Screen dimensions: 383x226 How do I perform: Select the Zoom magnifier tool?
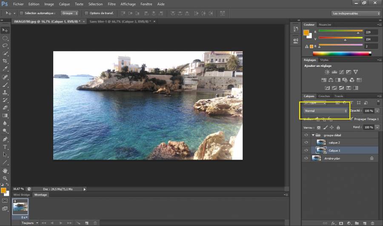(5, 178)
